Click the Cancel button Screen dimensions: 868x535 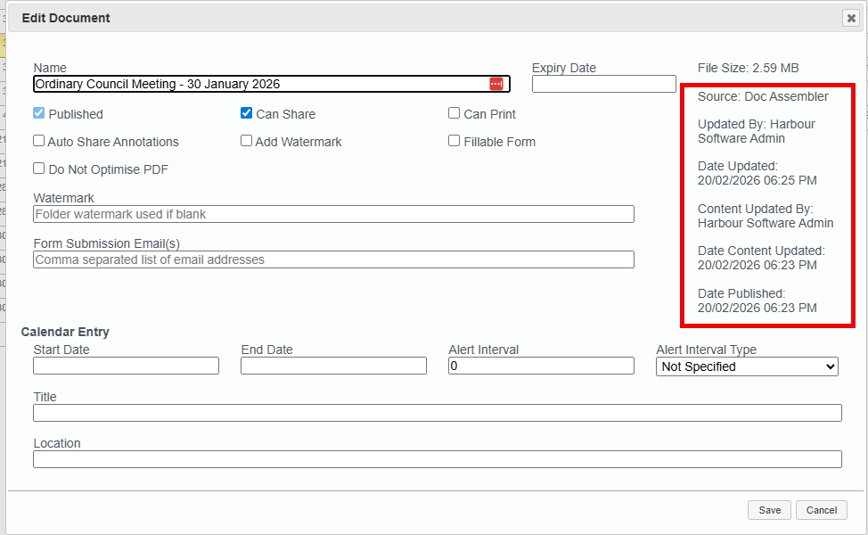[820, 509]
